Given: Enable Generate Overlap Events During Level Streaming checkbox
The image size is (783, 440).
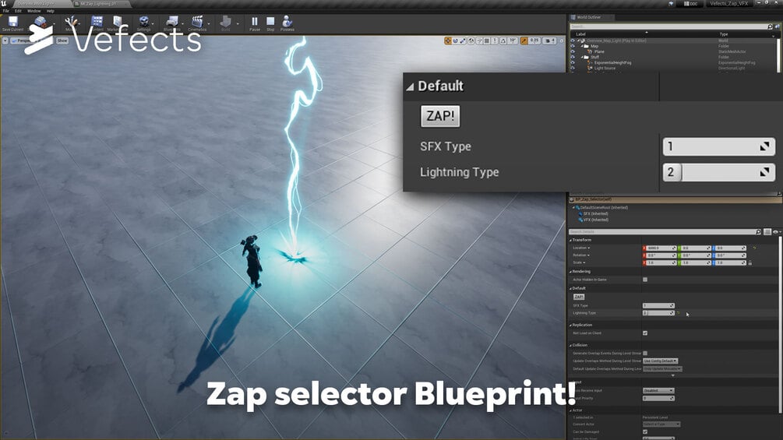Looking at the screenshot, I should tap(645, 354).
